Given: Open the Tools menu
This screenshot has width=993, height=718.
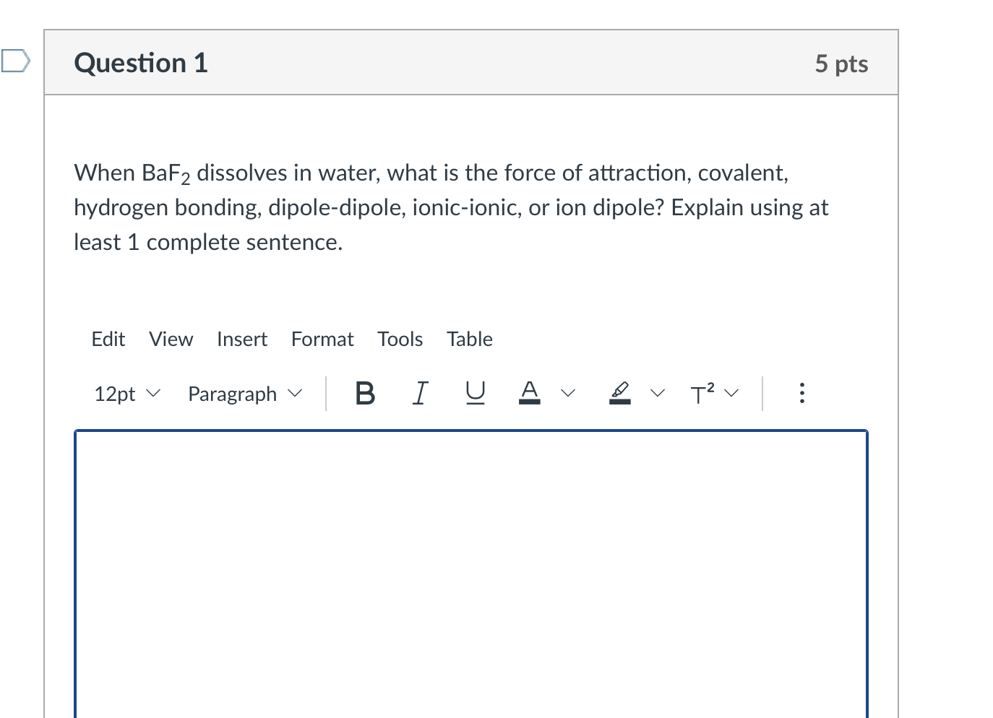Looking at the screenshot, I should tap(400, 339).
